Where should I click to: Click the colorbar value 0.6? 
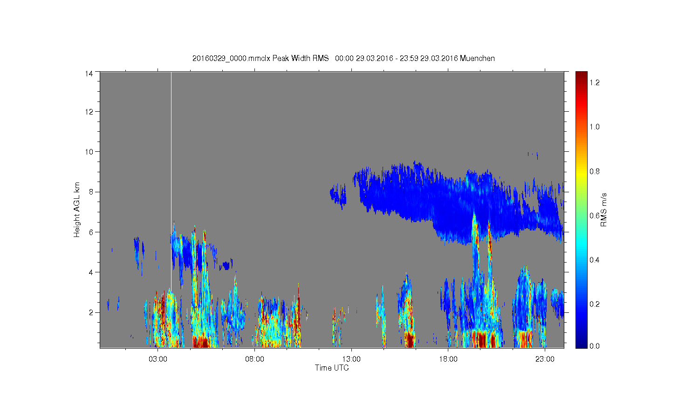pyautogui.click(x=595, y=216)
